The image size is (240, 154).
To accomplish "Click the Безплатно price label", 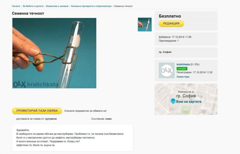I will [x=170, y=16].
